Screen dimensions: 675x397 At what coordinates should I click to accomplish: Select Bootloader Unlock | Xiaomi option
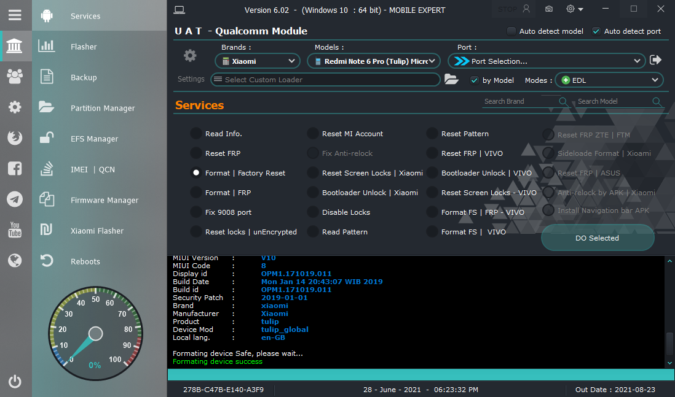point(312,193)
